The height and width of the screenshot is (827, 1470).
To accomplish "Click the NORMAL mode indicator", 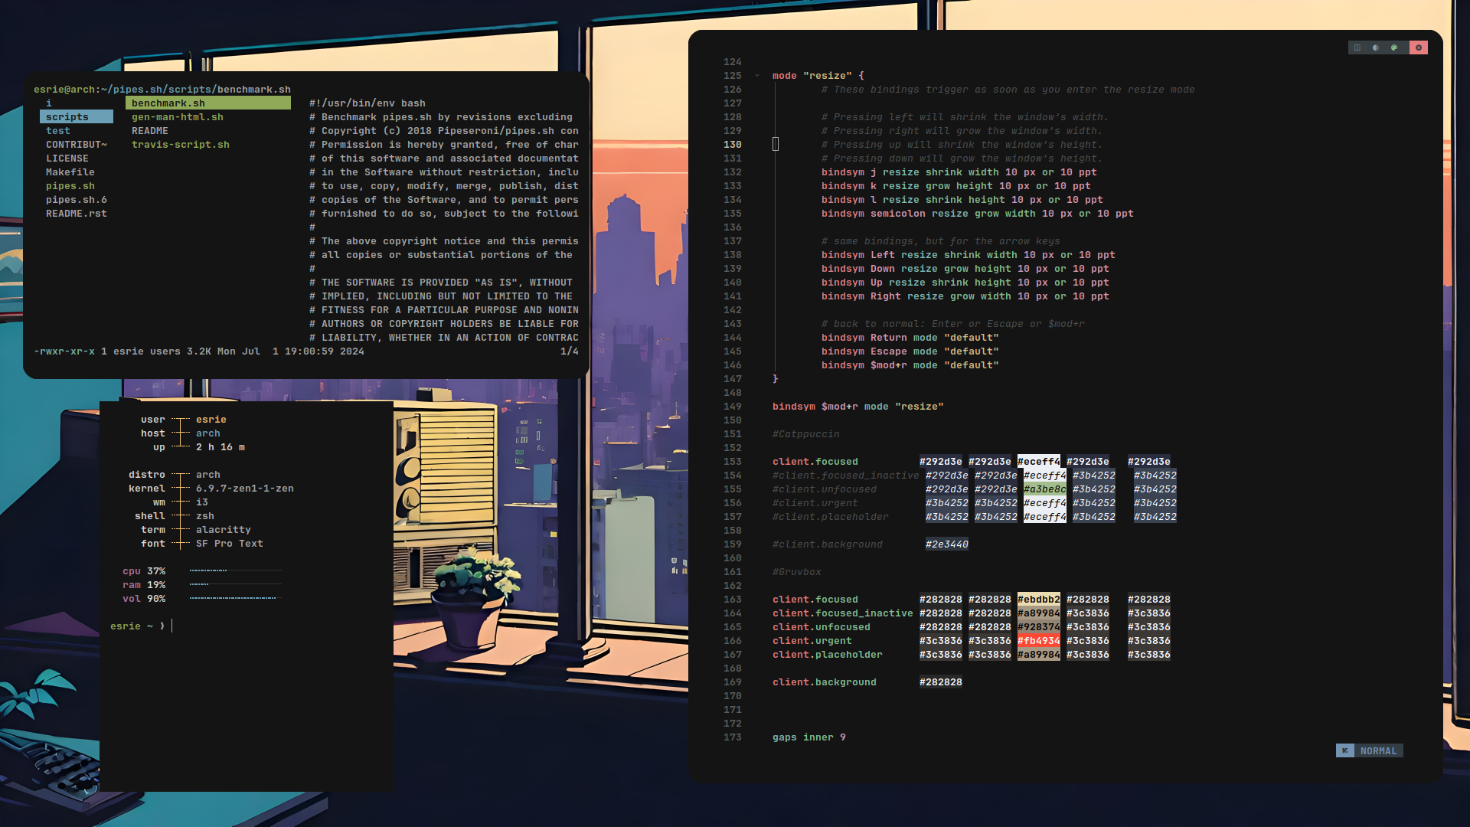I will point(1378,750).
